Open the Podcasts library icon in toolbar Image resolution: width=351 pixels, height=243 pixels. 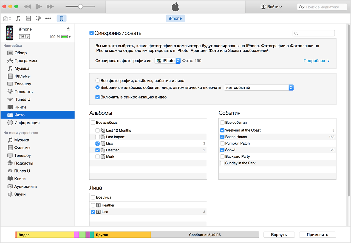[x=38, y=18]
